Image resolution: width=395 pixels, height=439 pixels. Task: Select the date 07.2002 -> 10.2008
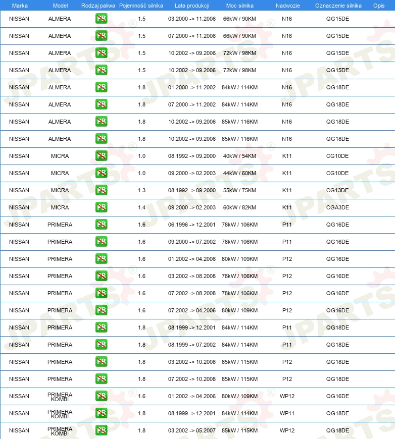pyautogui.click(x=192, y=379)
